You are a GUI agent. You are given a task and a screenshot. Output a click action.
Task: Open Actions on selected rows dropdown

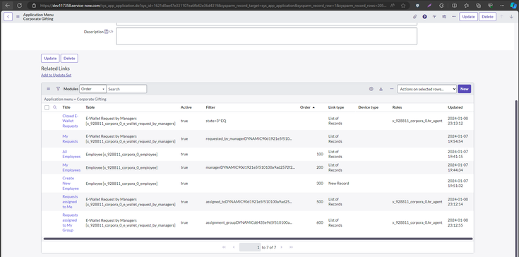[x=426, y=89]
